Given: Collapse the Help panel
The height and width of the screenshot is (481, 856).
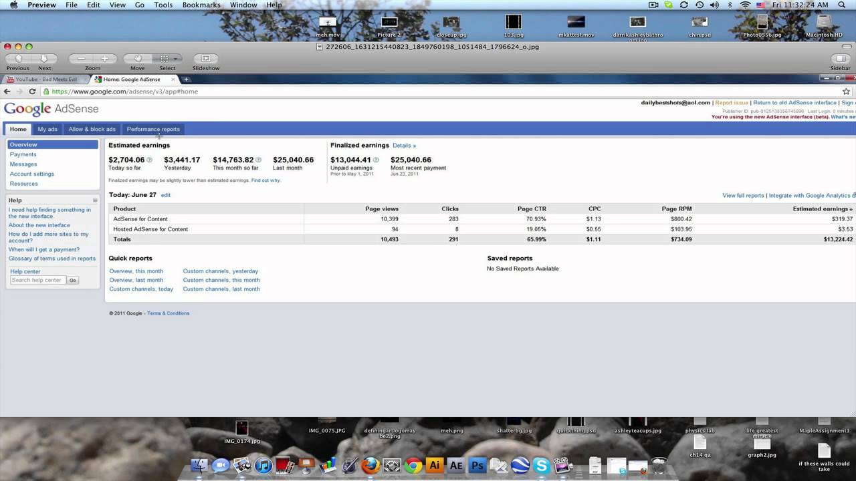Looking at the screenshot, I should pos(95,200).
